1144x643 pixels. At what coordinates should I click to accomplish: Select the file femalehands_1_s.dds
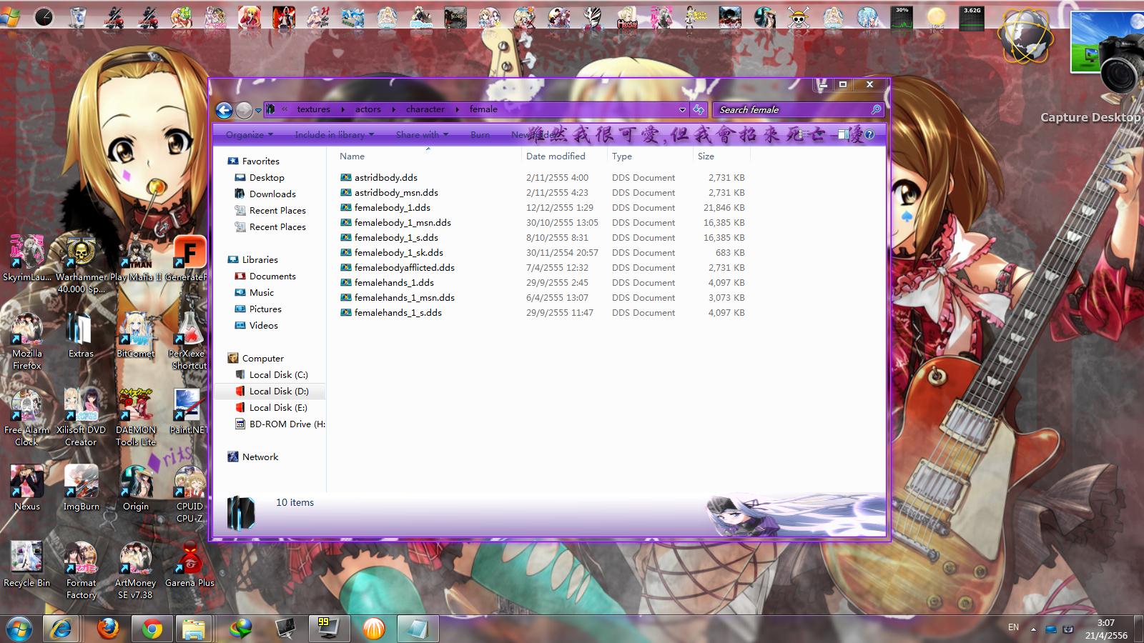pos(398,312)
